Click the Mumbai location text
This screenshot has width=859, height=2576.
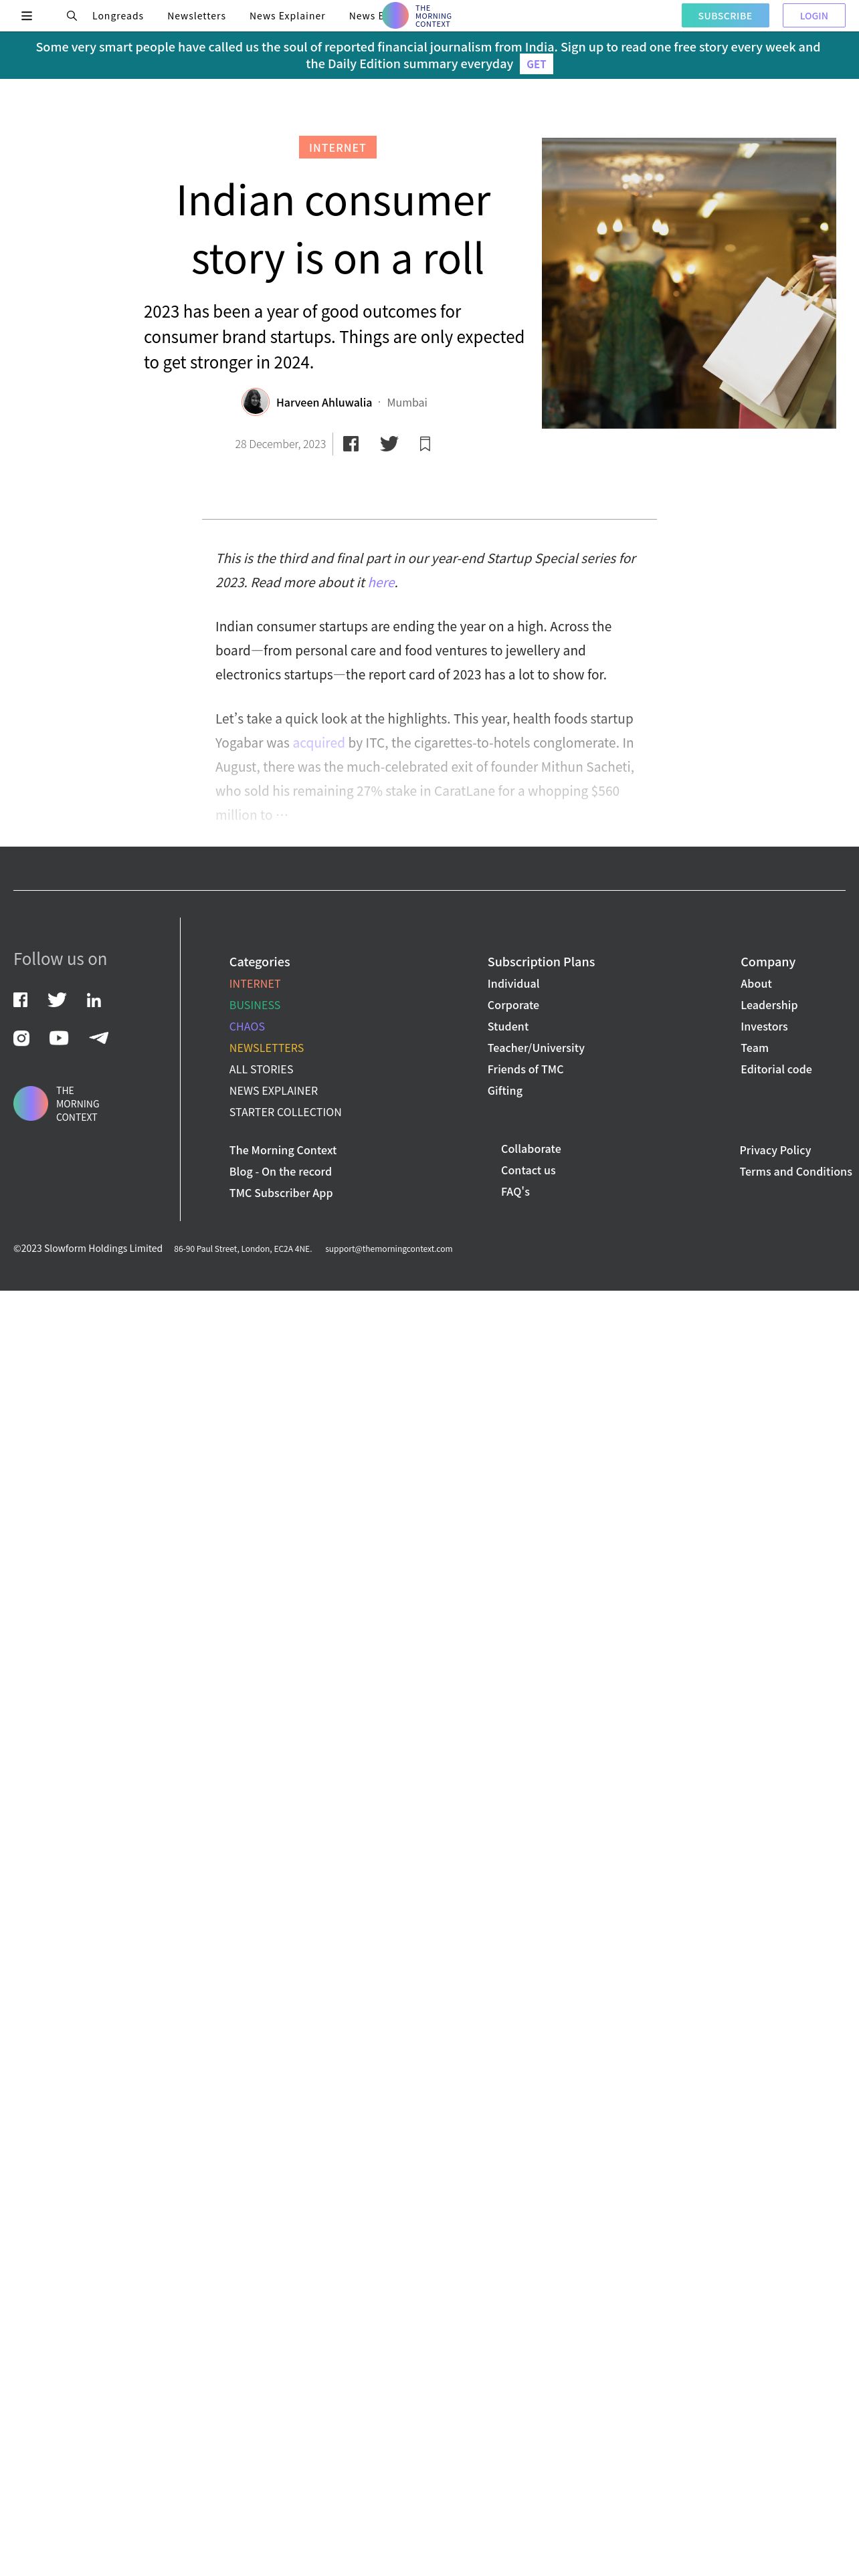[407, 403]
